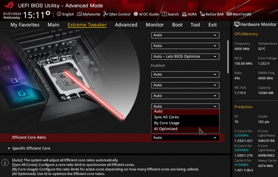Open the clock settings gear icon
Screen dimensions: 278x177
48,13
